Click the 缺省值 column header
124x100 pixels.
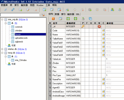[x=115, y=23]
